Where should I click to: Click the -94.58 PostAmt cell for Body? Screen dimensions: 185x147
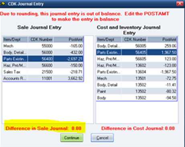162,98
